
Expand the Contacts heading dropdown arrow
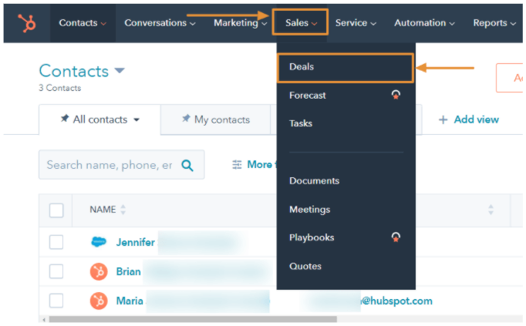click(120, 71)
